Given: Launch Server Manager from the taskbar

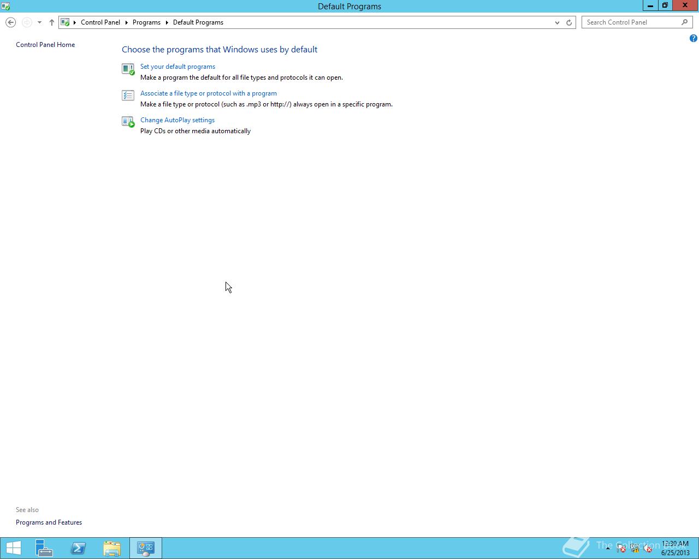Looking at the screenshot, I should (x=44, y=548).
